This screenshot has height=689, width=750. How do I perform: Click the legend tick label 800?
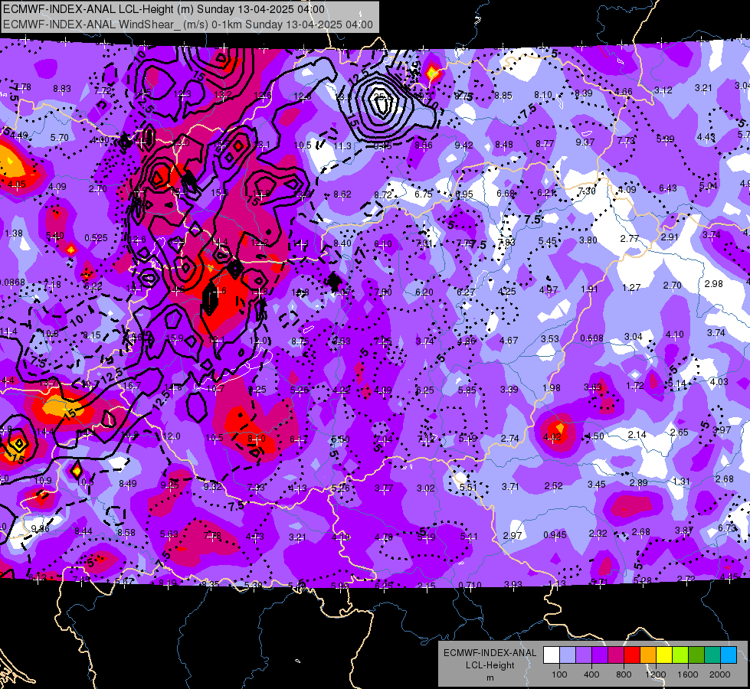[624, 674]
